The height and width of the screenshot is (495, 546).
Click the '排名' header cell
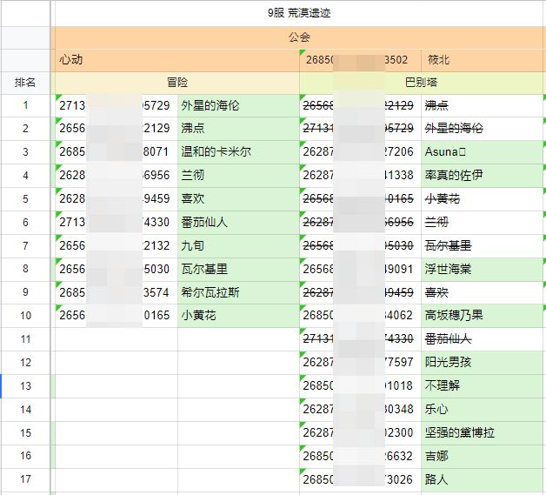[x=25, y=83]
